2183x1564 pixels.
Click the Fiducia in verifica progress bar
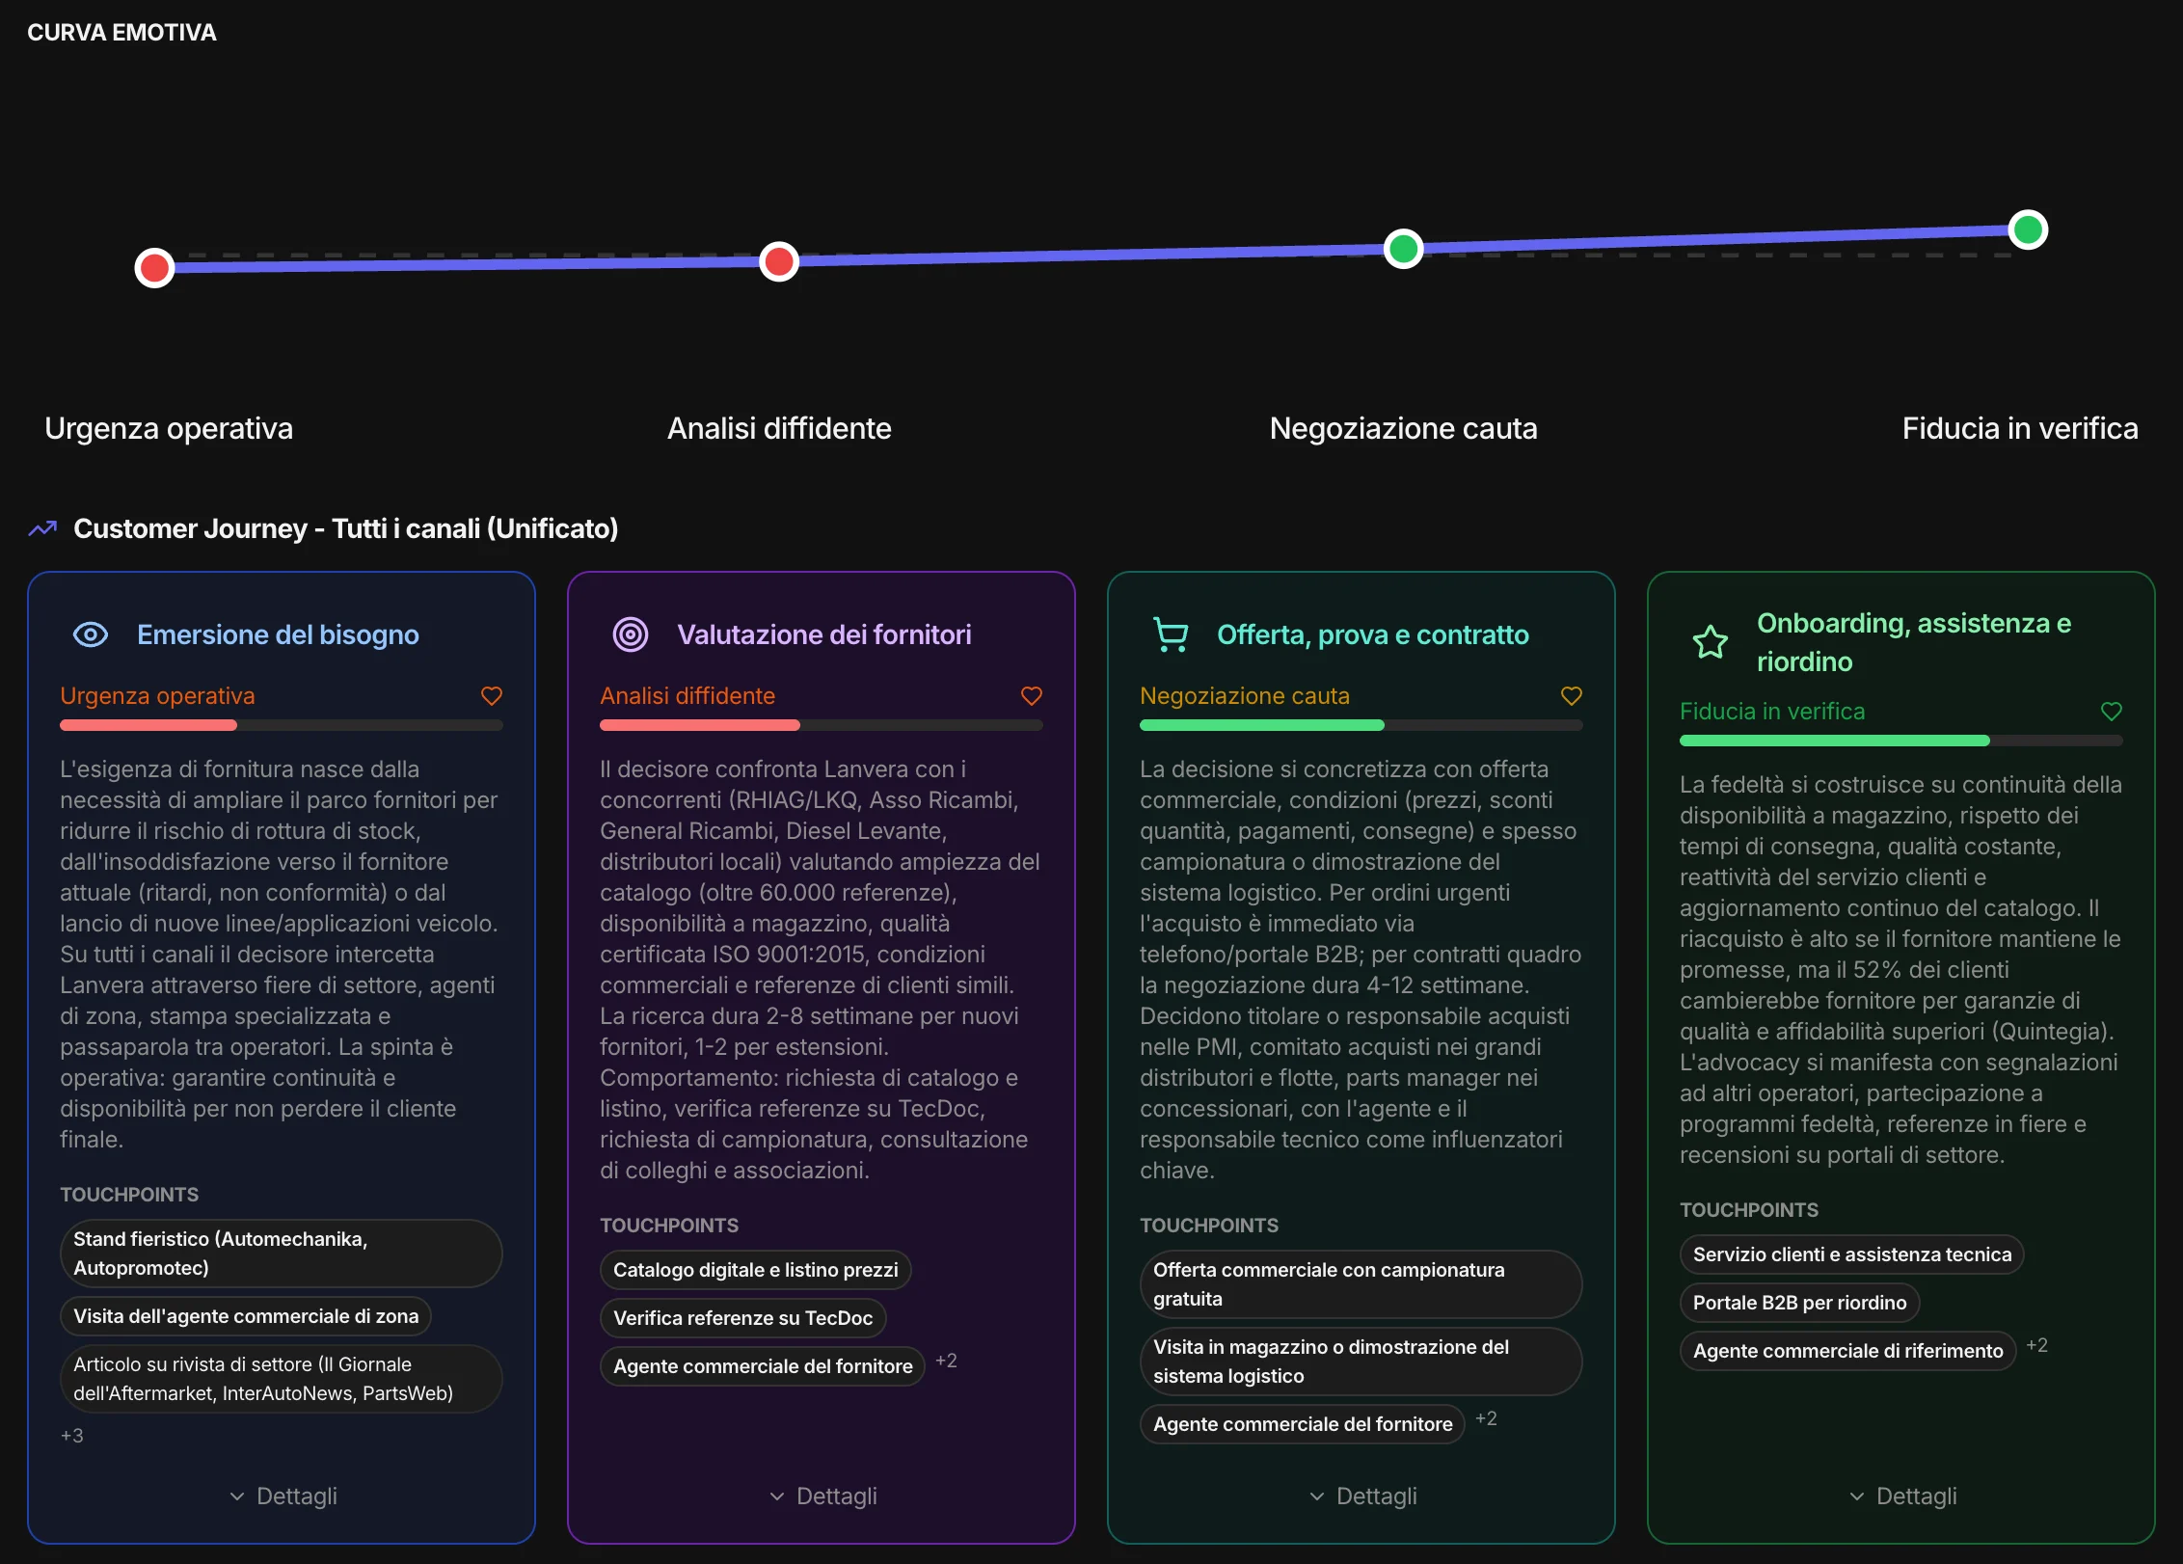tap(1901, 741)
